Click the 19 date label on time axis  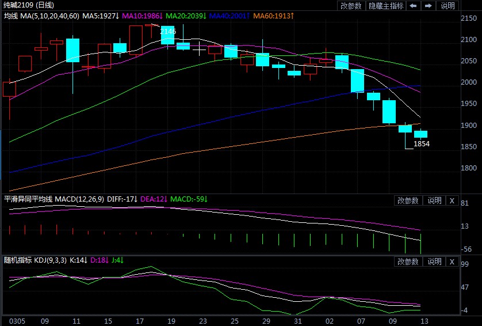coord(171,321)
